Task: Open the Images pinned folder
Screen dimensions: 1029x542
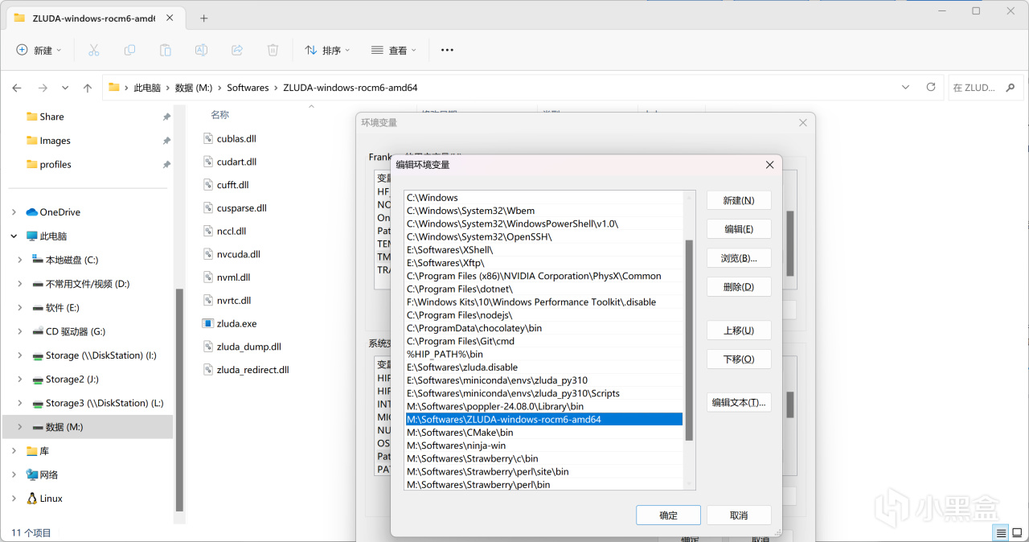Action: 55,141
